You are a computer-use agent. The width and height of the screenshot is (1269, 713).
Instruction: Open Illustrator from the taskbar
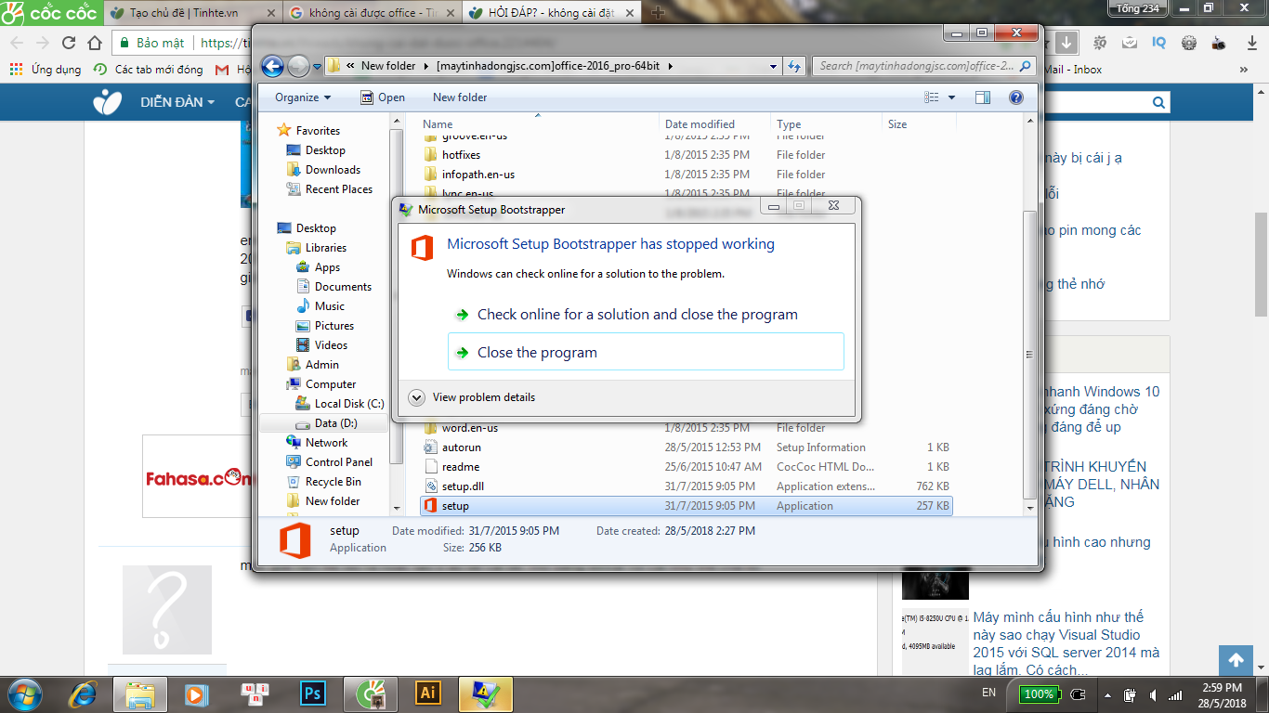428,694
